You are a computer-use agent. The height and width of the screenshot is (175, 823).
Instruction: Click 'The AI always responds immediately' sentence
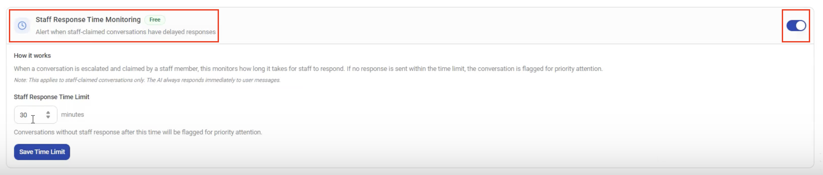214,80
